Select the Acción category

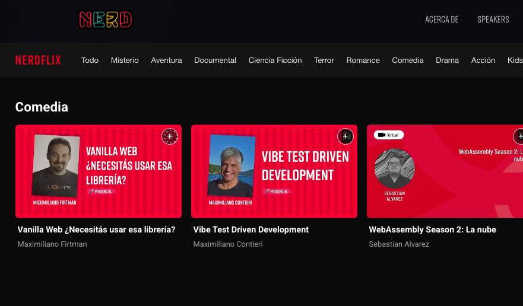point(483,60)
